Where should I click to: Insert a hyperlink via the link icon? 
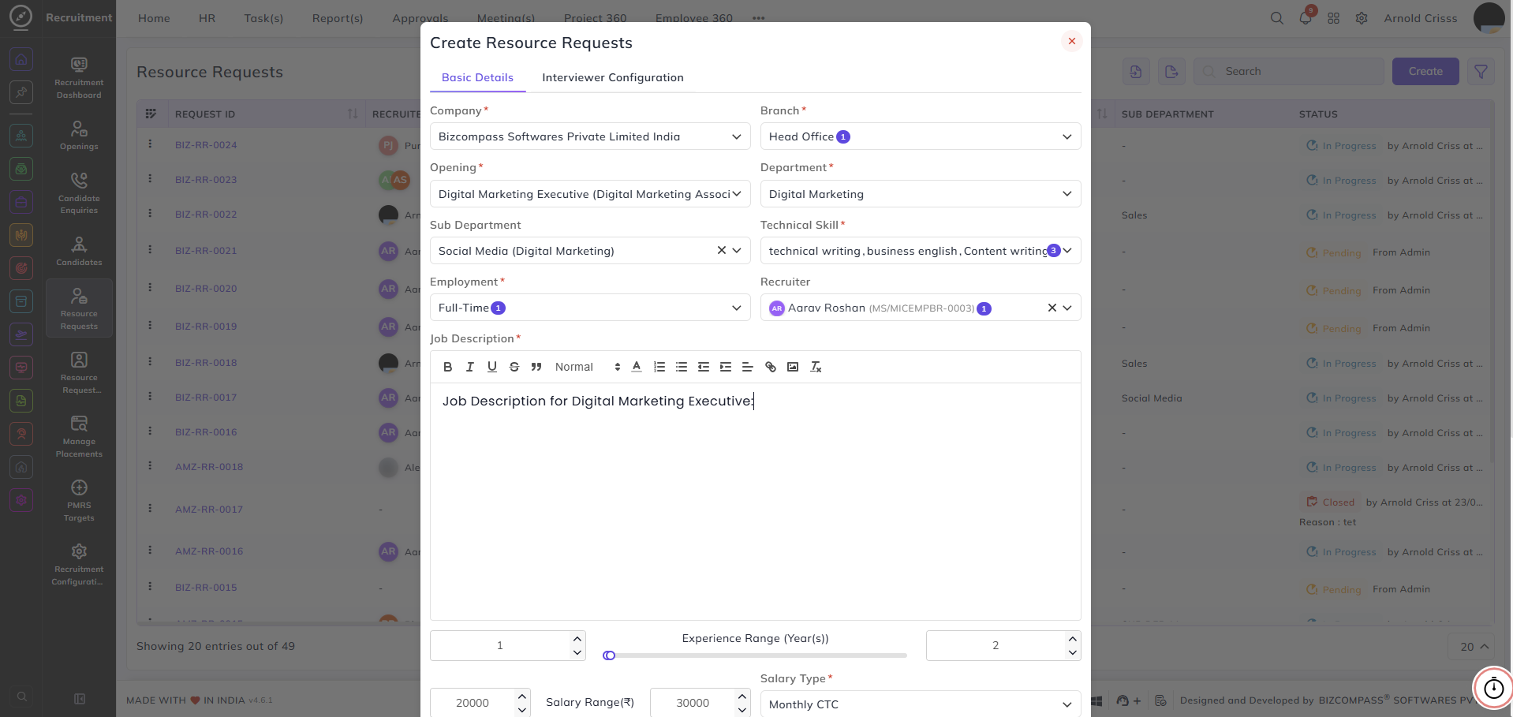771,367
